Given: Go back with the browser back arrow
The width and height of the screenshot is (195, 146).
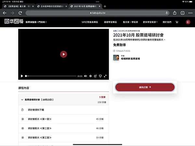Looking at the screenshot, I should [x=5, y=13].
